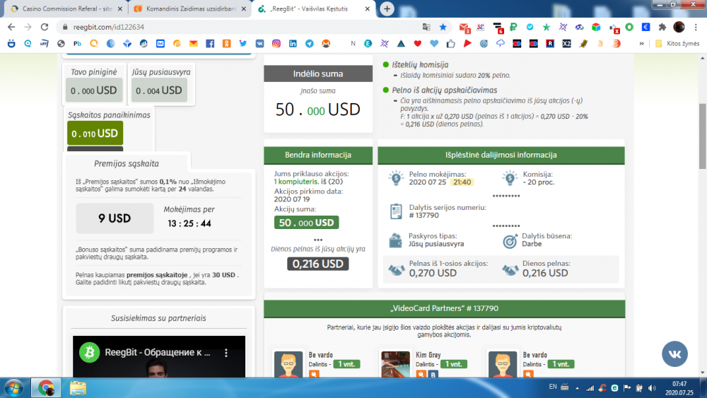The image size is (707, 398).
Task: Open the YouTube video options menu
Action: click(227, 352)
